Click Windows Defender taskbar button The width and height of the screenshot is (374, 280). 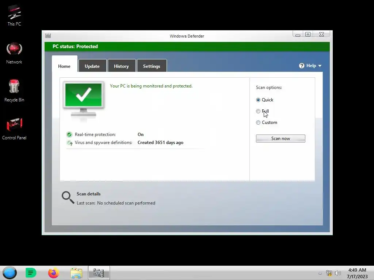coord(99,273)
